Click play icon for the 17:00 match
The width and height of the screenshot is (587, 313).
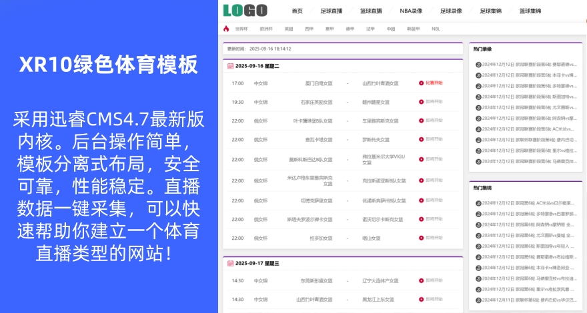[x=421, y=83]
